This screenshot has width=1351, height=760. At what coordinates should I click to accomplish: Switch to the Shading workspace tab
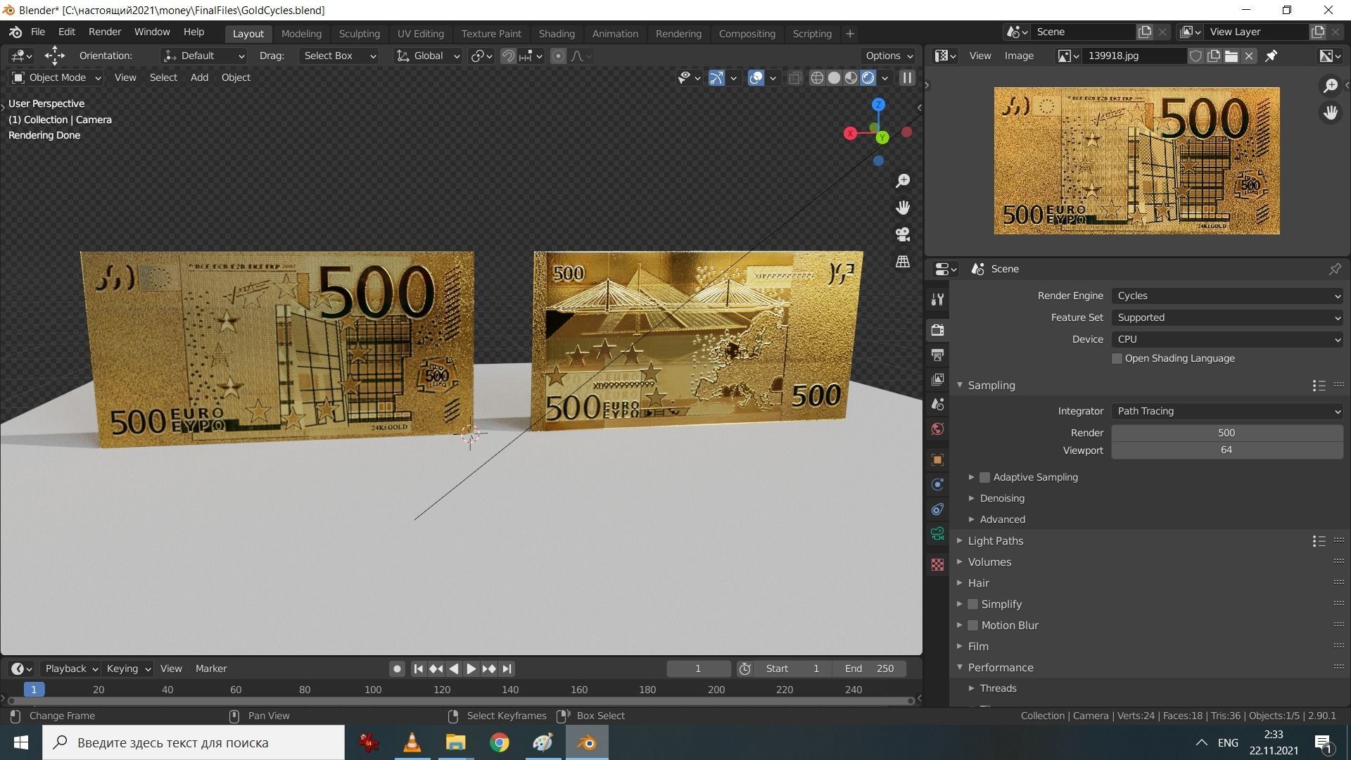pyautogui.click(x=557, y=33)
